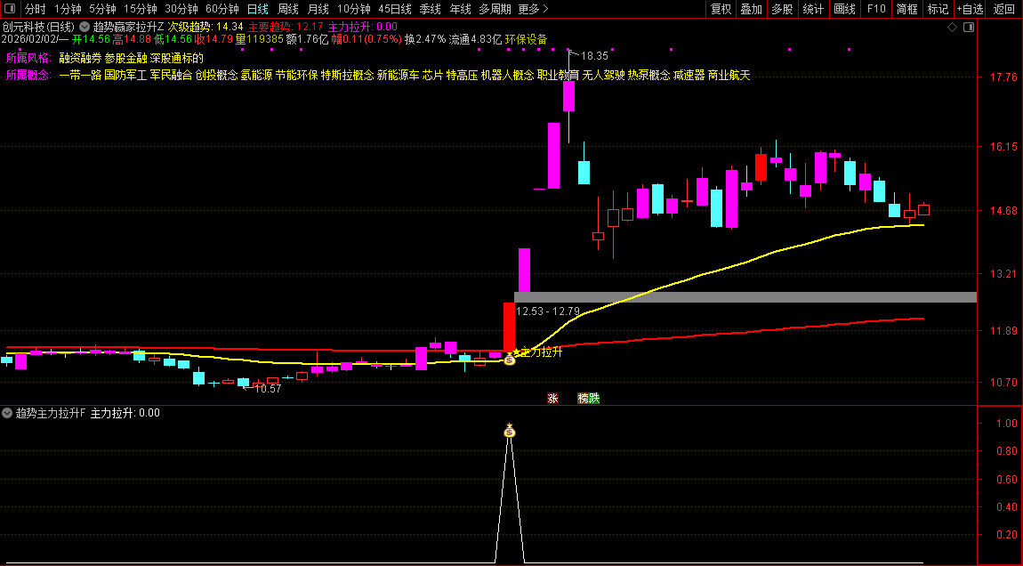Click the 职业教育 concept tag
This screenshot has height=566, width=1023.
point(558,76)
